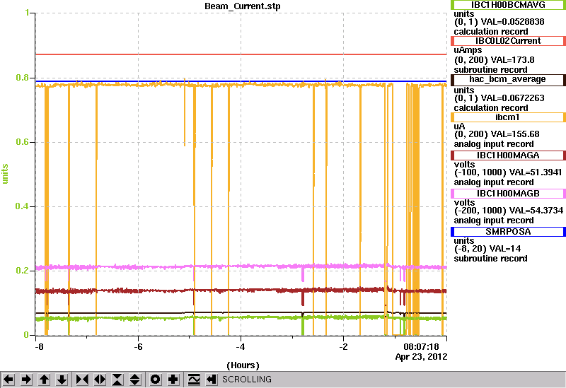Select the IBC1H00MAGA dark red legend label
Image resolution: width=566 pixels, height=388 pixels.
click(508, 155)
